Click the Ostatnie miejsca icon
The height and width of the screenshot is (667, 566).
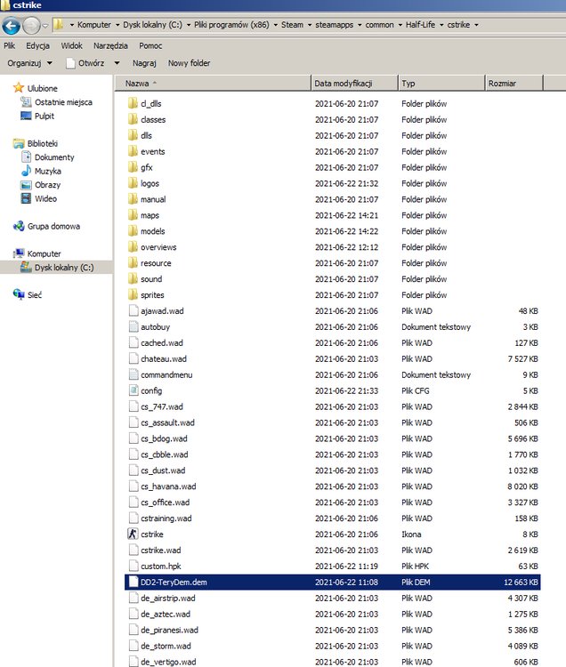pyautogui.click(x=26, y=102)
